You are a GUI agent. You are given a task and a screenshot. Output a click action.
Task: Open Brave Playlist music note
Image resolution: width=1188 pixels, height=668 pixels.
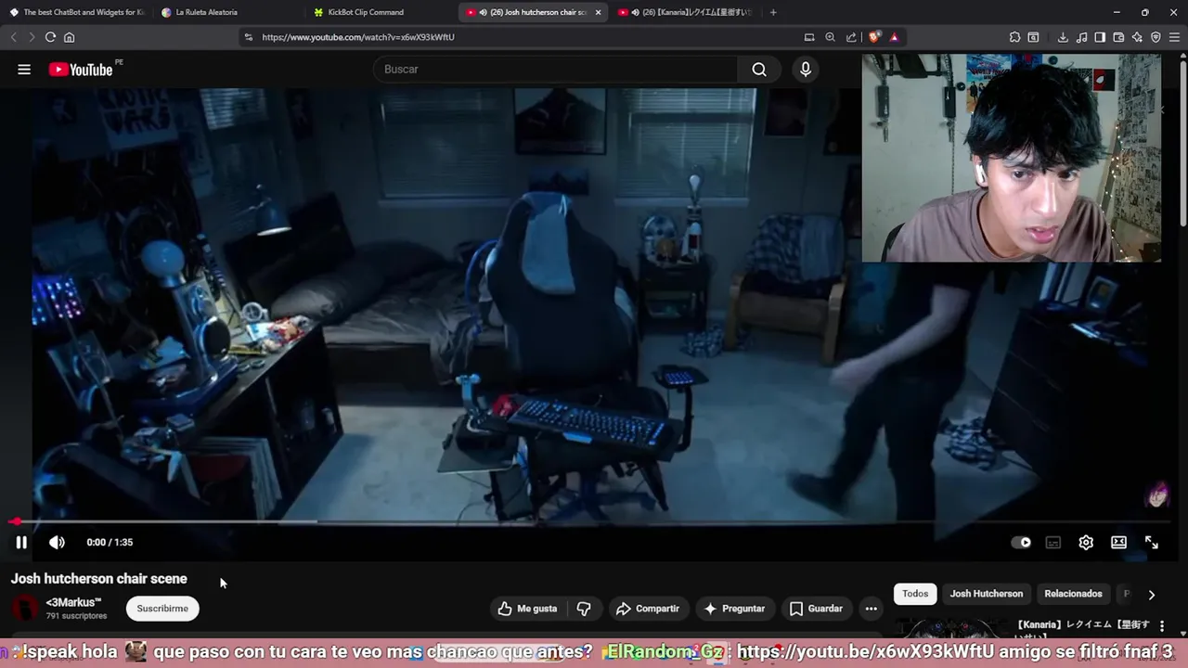click(x=1081, y=37)
